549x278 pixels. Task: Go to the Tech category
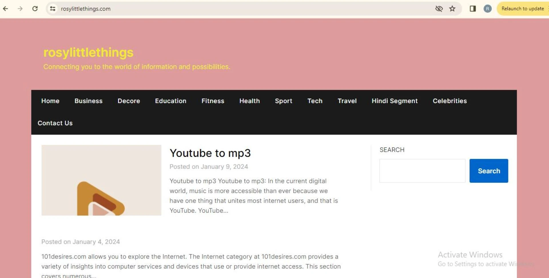point(315,101)
